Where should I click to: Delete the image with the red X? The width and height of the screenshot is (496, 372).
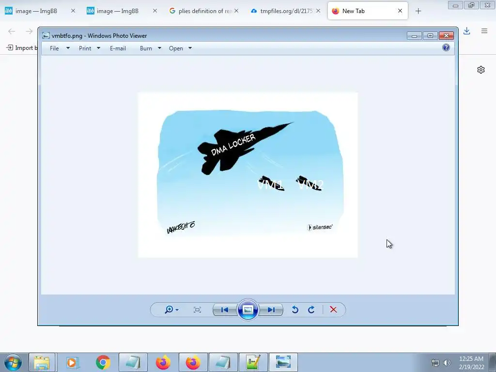(x=333, y=310)
